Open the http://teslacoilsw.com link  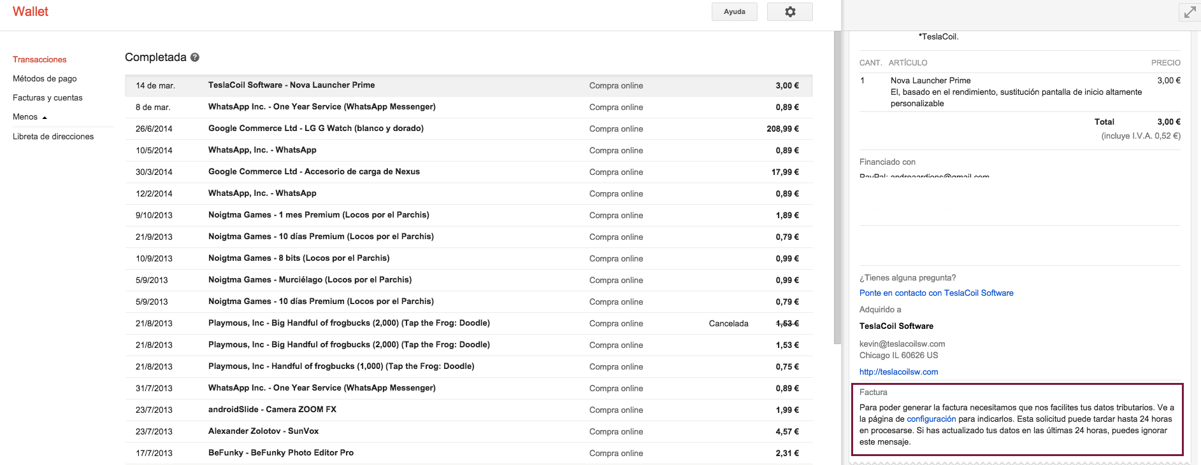tap(898, 371)
